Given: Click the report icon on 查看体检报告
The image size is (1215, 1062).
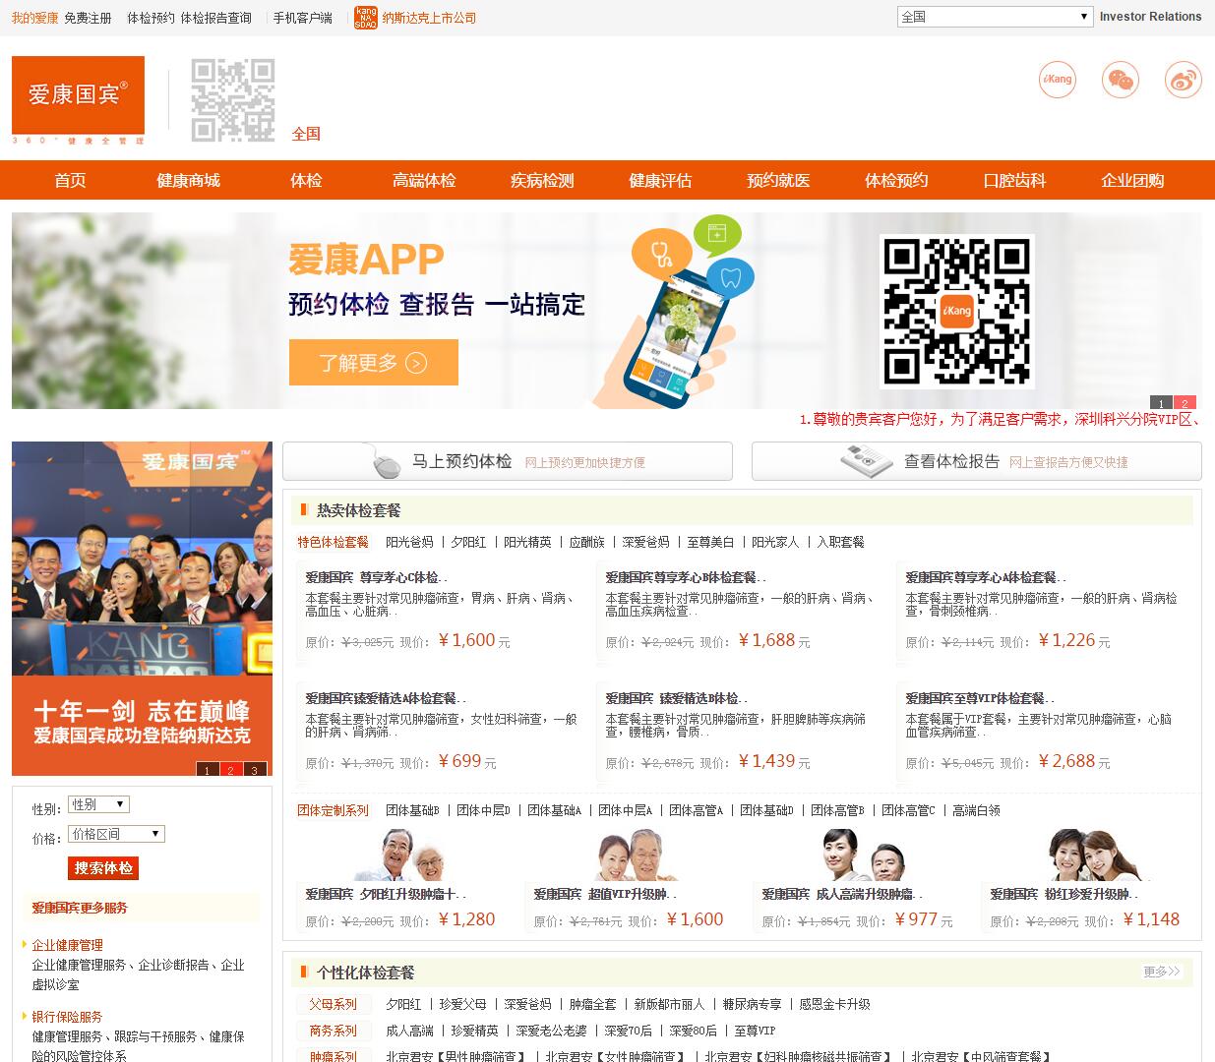Looking at the screenshot, I should coord(866,461).
